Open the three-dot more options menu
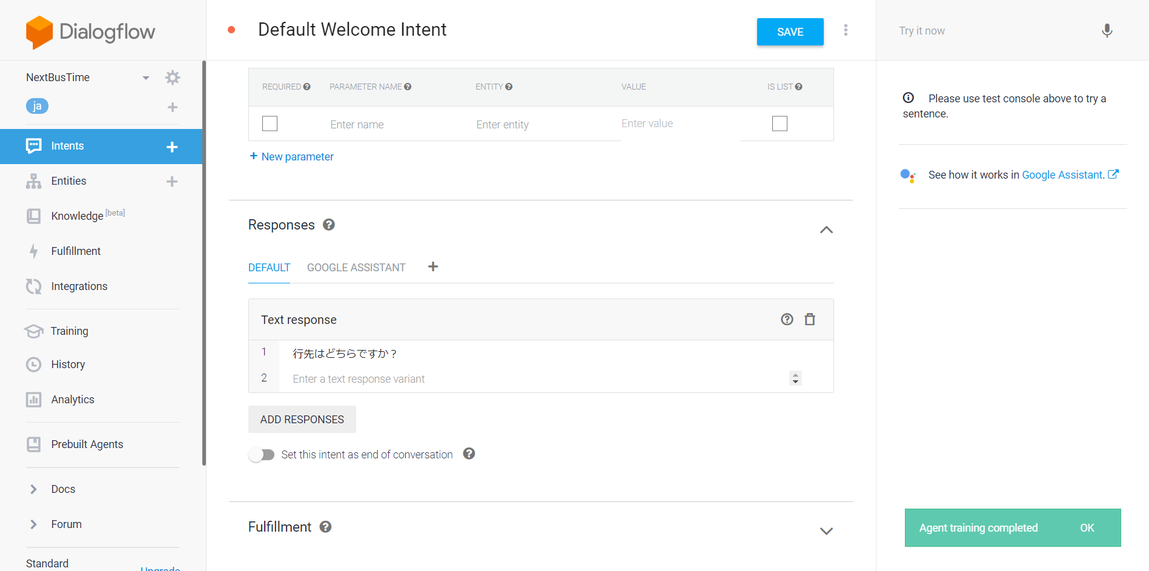Image resolution: width=1149 pixels, height=571 pixels. coord(846,30)
